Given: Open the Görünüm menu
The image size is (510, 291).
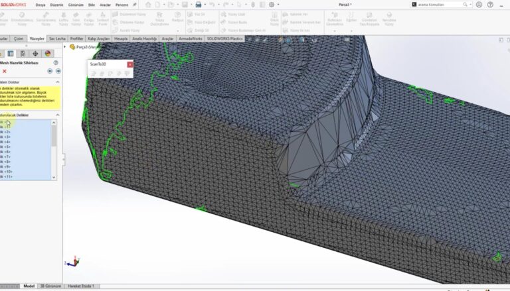Looking at the screenshot, I should point(77,4).
